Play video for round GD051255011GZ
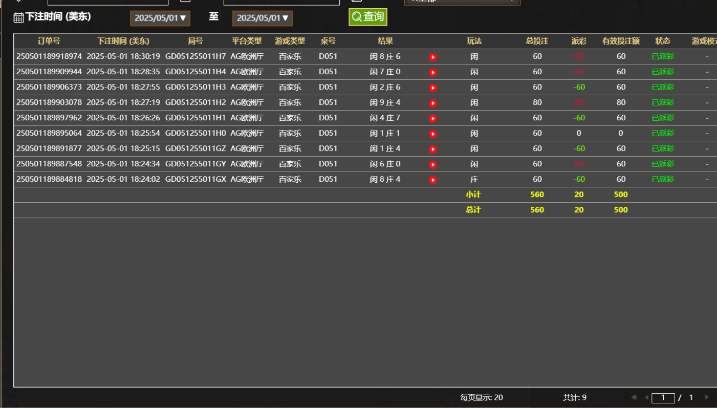717x408 pixels. [x=433, y=149]
